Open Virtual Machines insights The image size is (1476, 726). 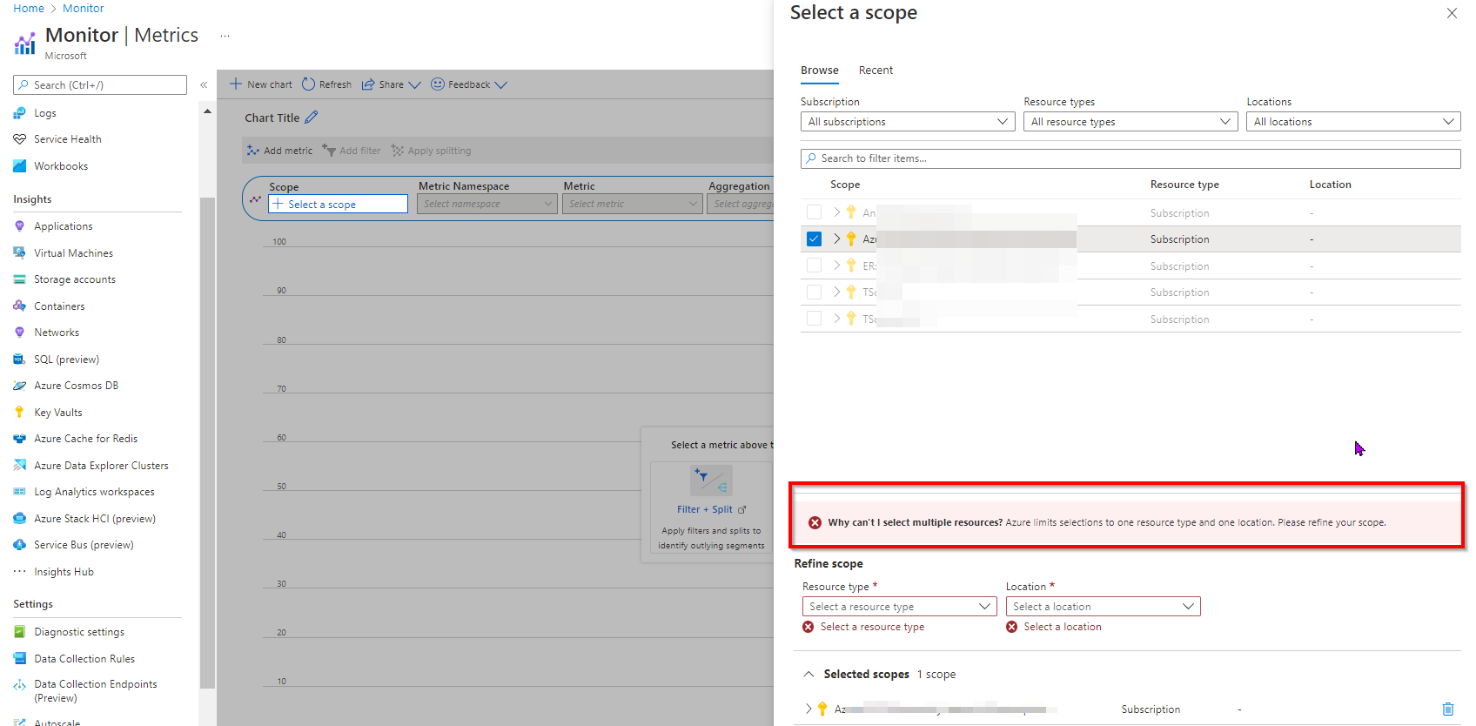tap(73, 253)
